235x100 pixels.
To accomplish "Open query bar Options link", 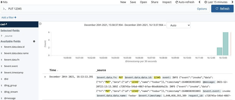I will coord(202,9).
